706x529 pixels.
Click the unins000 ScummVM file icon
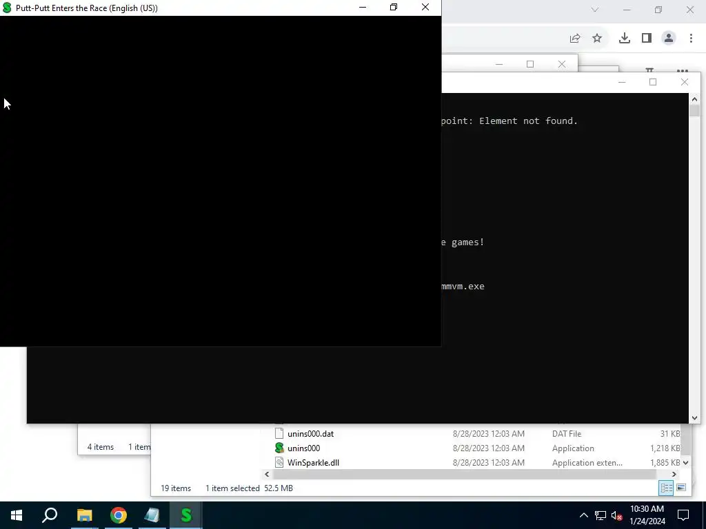(x=279, y=448)
